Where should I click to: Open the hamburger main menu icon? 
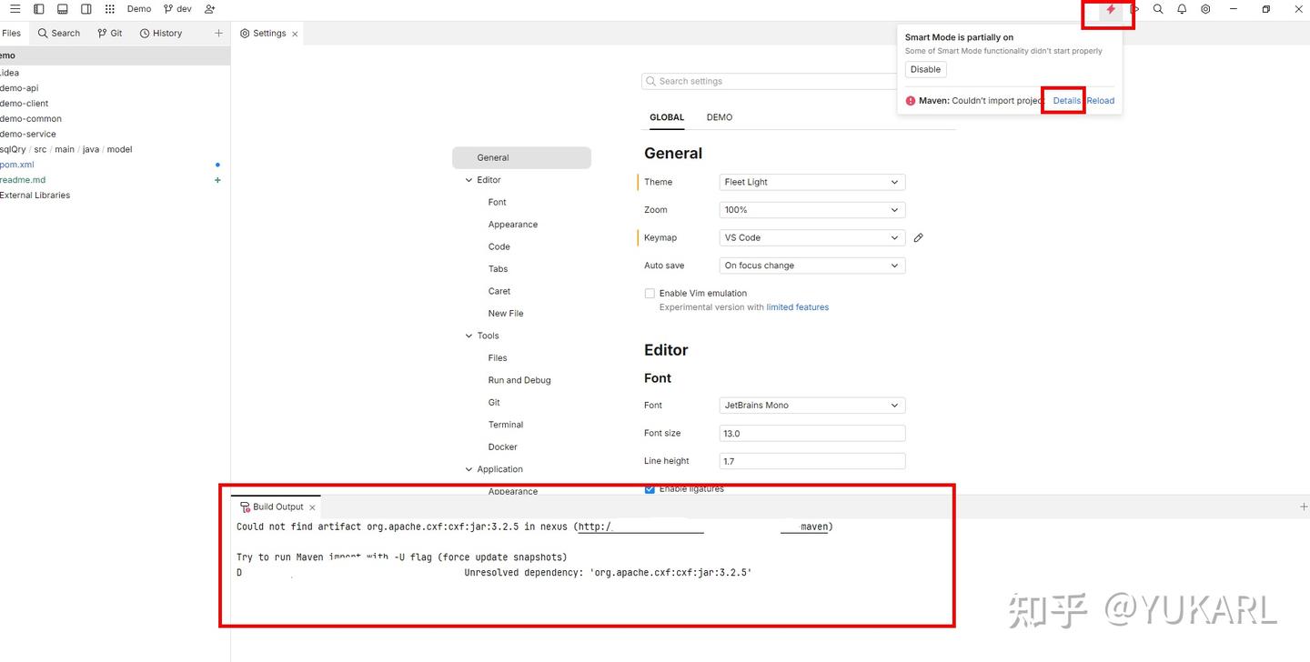(x=15, y=9)
